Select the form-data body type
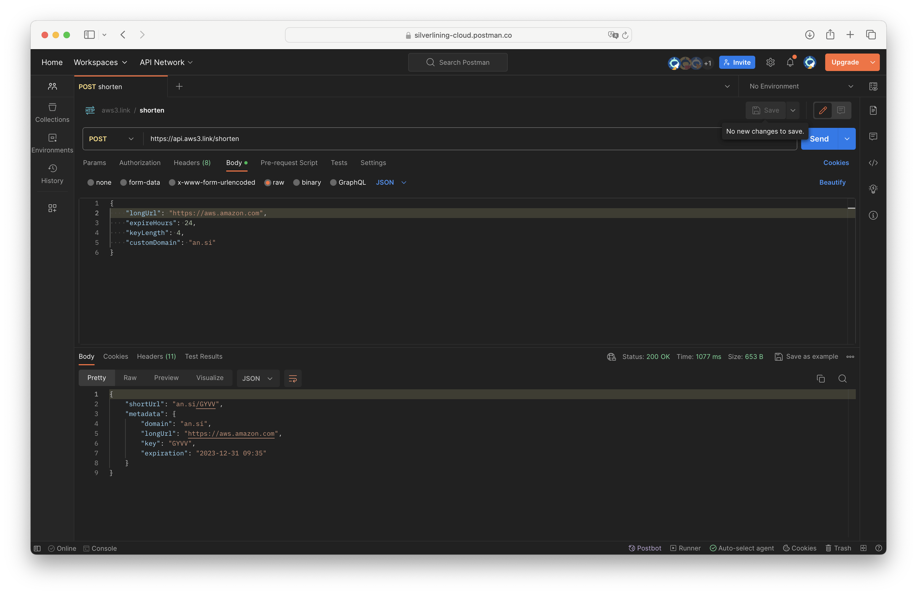 140,182
